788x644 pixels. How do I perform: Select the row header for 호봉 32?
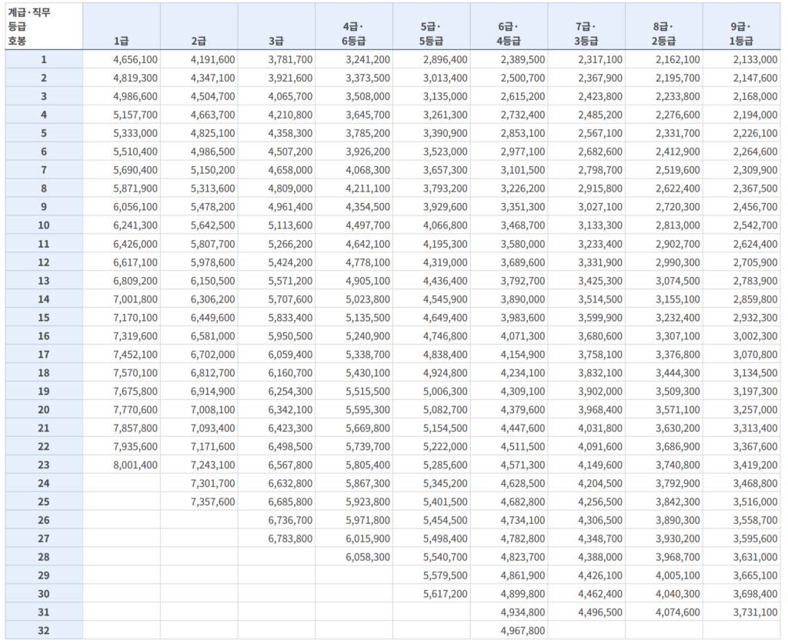click(x=44, y=631)
